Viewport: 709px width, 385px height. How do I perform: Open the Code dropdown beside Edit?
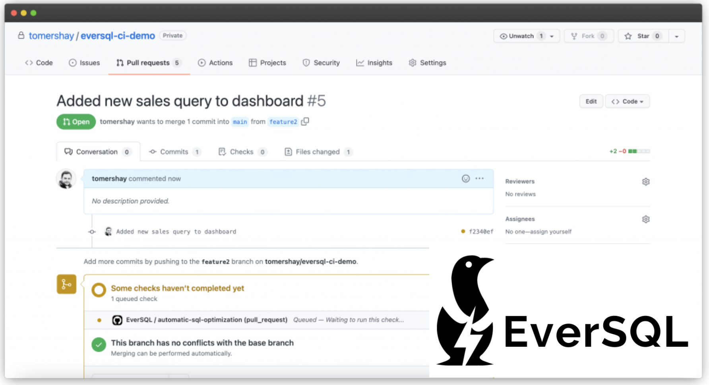click(627, 101)
